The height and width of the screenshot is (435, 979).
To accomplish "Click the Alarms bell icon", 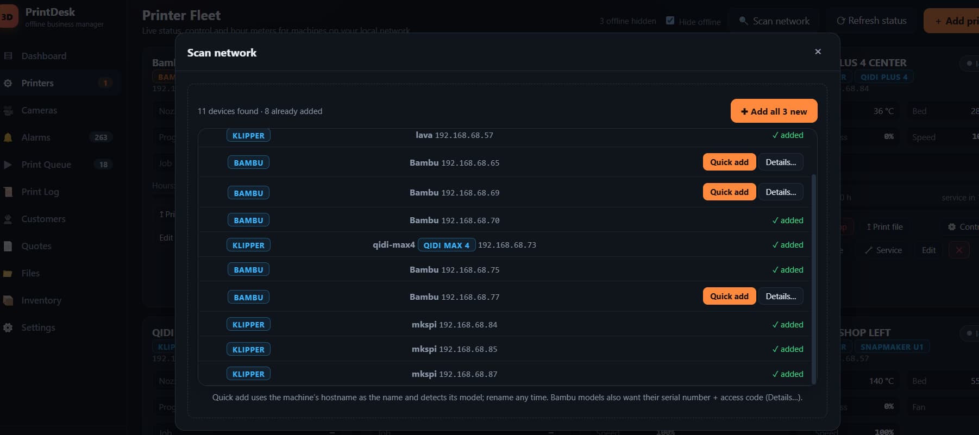I will [x=8, y=137].
